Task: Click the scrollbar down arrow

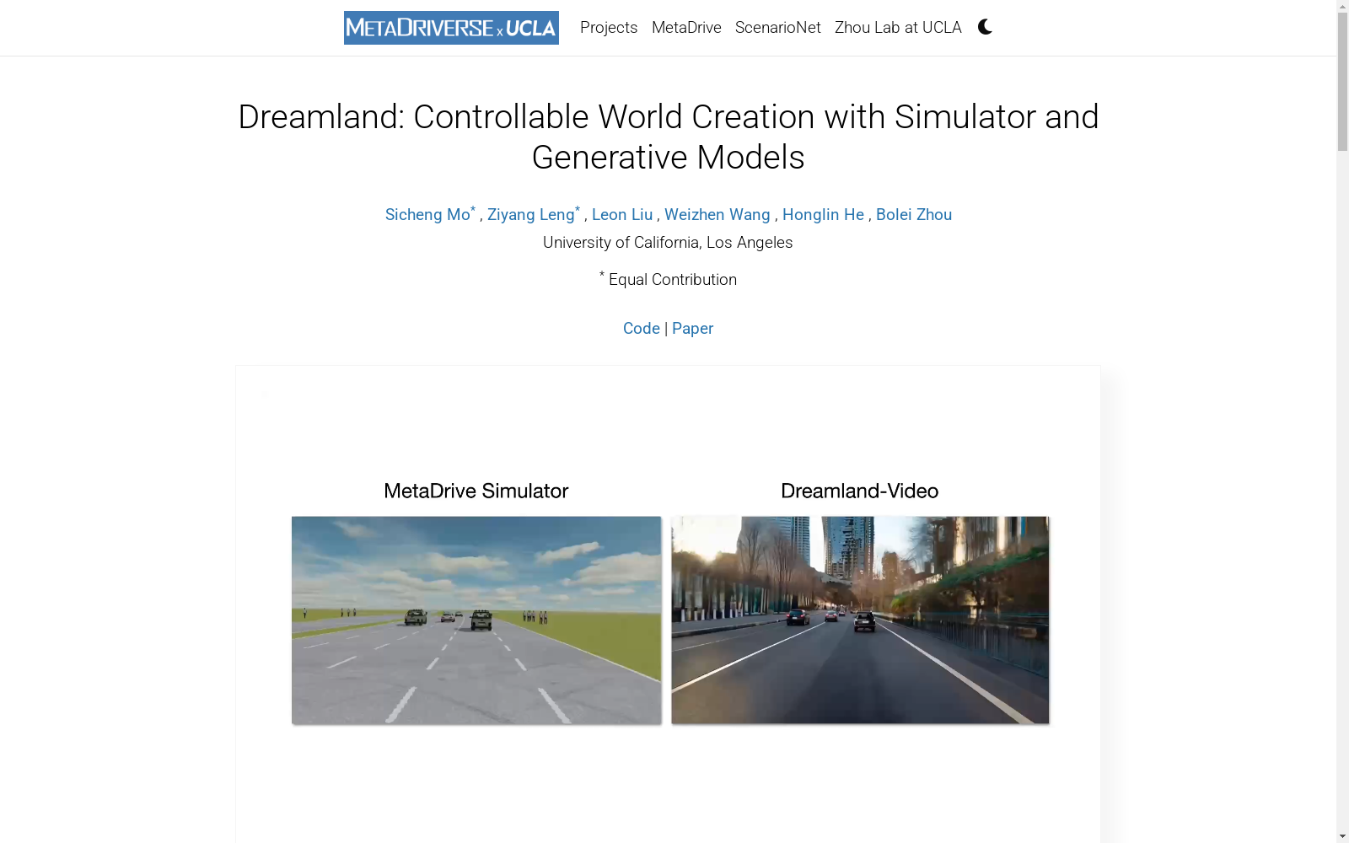Action: click(x=1342, y=837)
